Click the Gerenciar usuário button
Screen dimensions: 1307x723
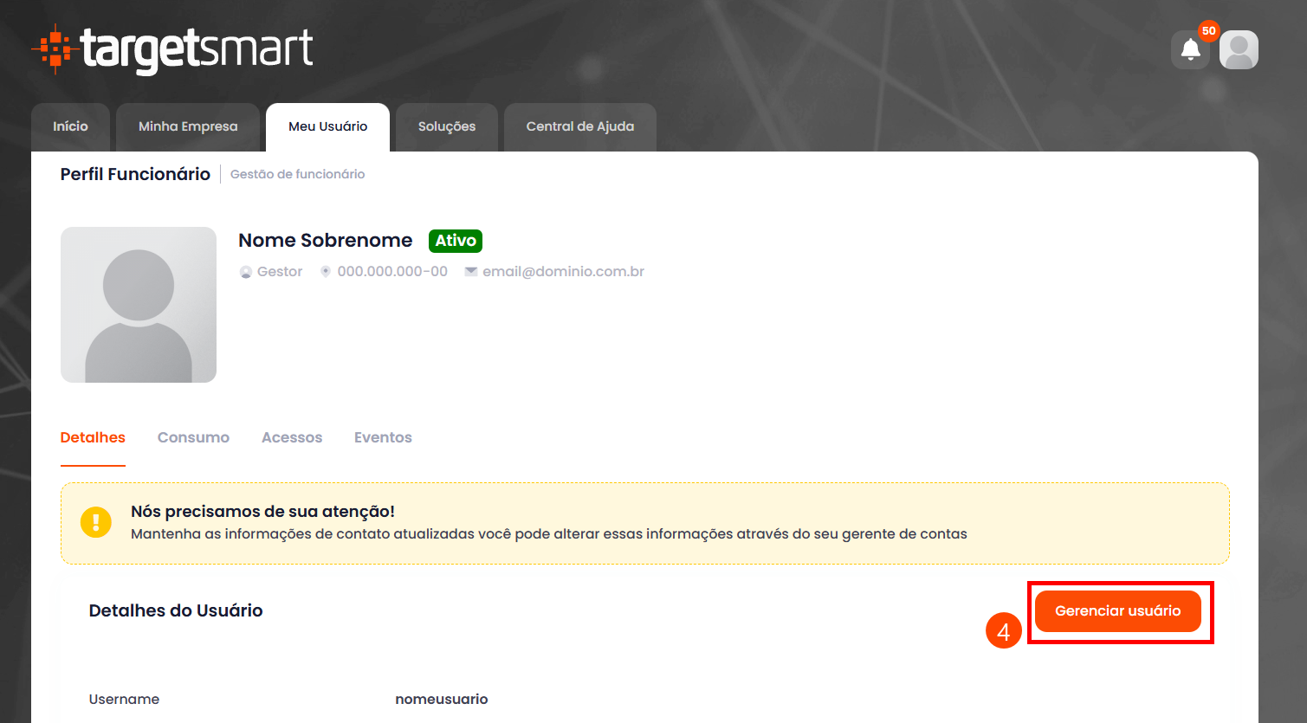pos(1117,611)
